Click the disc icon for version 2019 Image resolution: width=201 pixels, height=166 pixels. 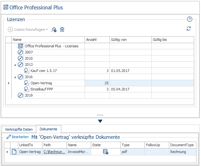pos(20,95)
